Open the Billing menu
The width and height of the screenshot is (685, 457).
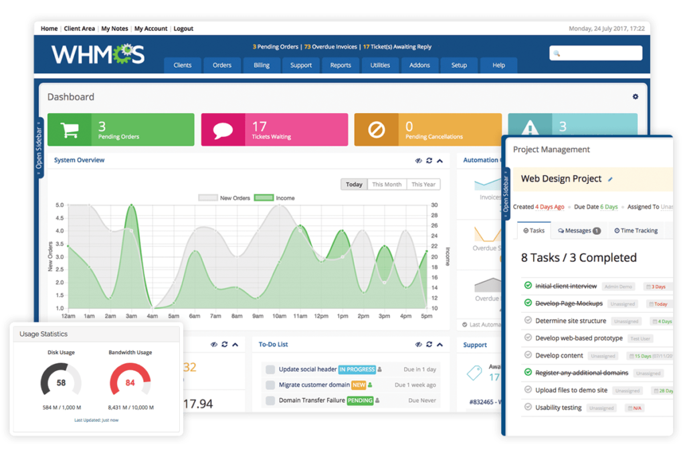point(261,65)
